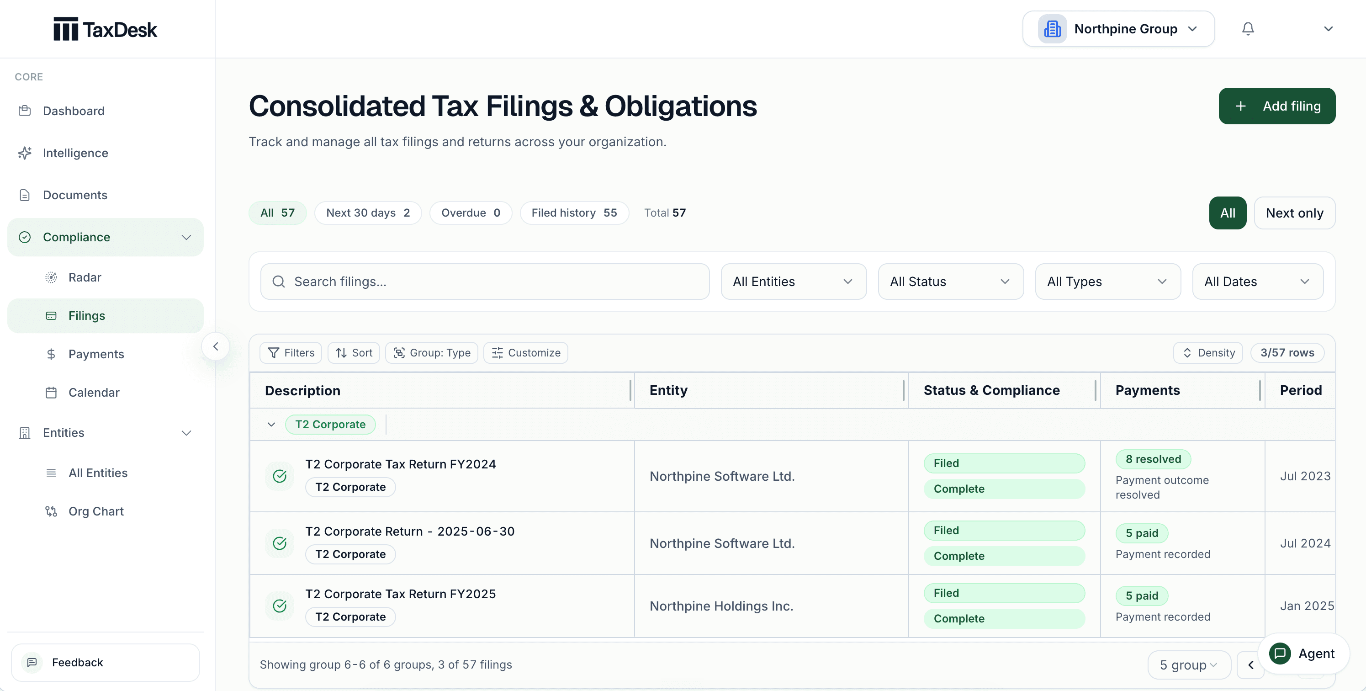Click the Filings card icon
The height and width of the screenshot is (691, 1366).
pyautogui.click(x=51, y=315)
